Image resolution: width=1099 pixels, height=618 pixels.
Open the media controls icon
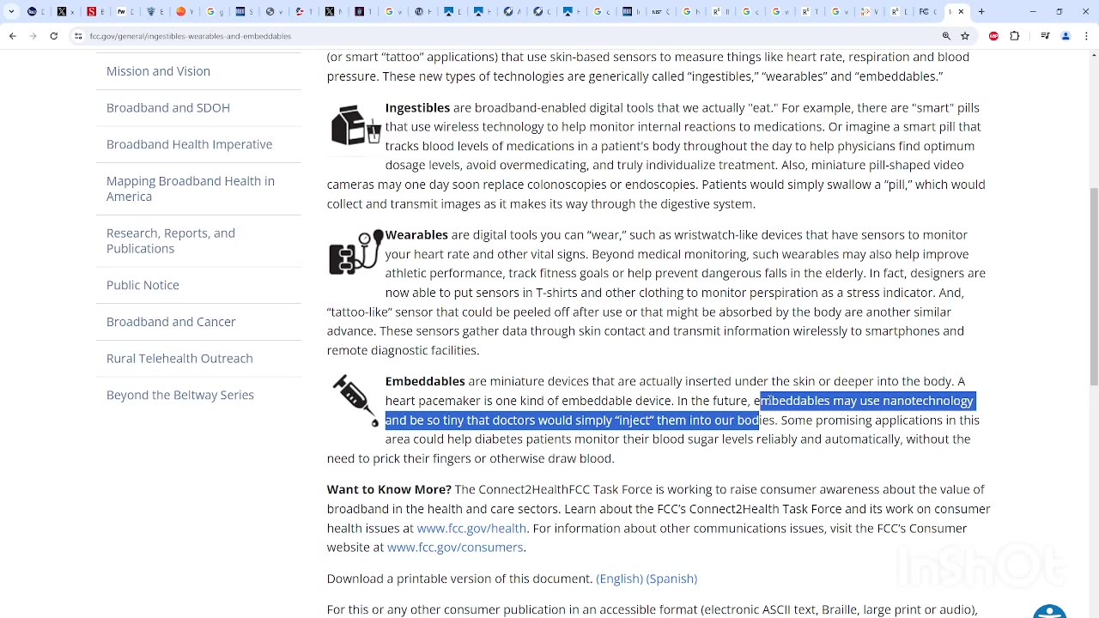[x=1045, y=36]
